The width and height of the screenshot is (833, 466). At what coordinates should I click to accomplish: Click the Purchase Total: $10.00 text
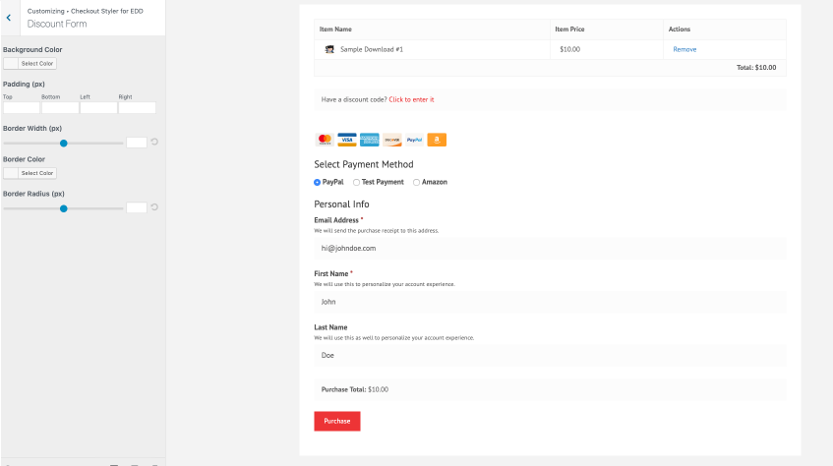tap(354, 389)
